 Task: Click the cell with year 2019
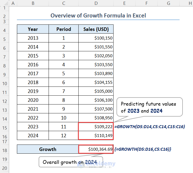point(33,91)
